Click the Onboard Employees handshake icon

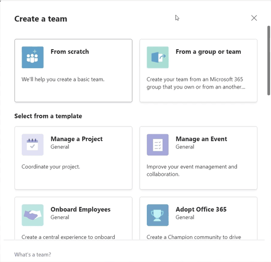pos(33,215)
